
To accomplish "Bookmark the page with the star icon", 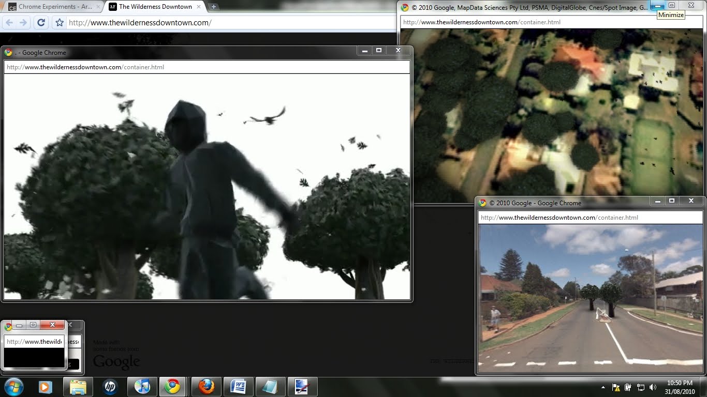I will (x=60, y=23).
